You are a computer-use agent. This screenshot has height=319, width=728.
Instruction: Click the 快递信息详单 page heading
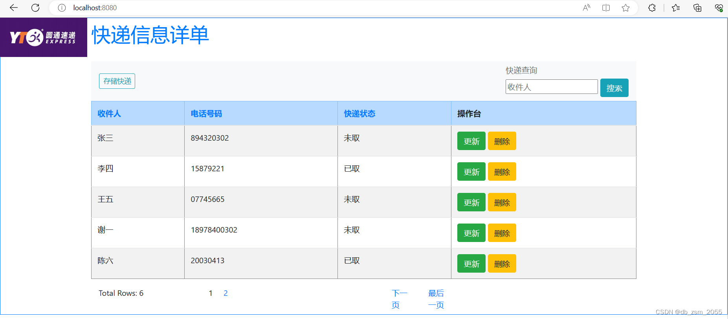(150, 35)
